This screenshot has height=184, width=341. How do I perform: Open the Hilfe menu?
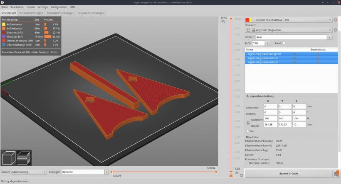coord(72,7)
